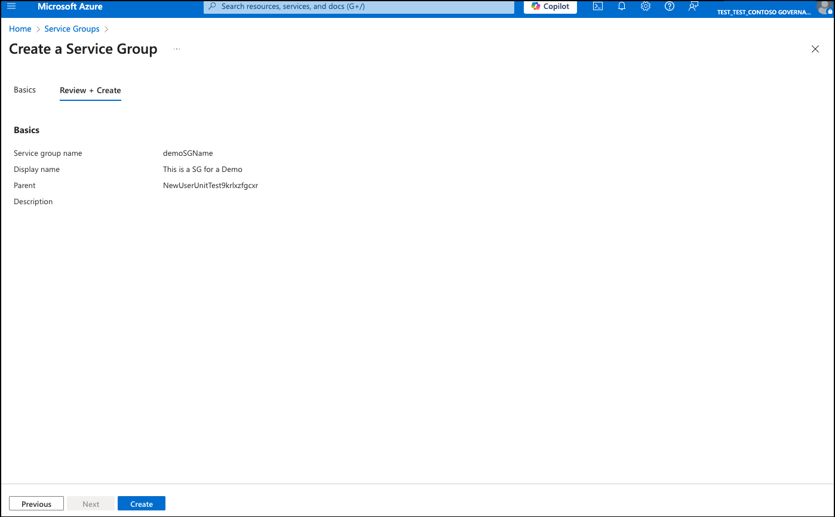The width and height of the screenshot is (835, 517).
Task: Click the Home breadcrumb link
Action: coord(20,29)
